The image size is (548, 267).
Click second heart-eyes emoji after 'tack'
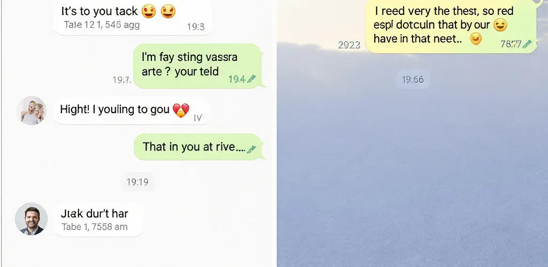tap(168, 12)
